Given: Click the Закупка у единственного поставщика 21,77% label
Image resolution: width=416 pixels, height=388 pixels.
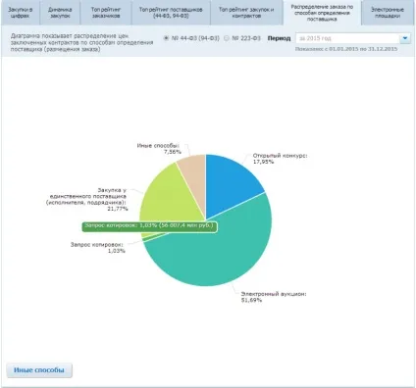Looking at the screenshot, I should pyautogui.click(x=86, y=199).
